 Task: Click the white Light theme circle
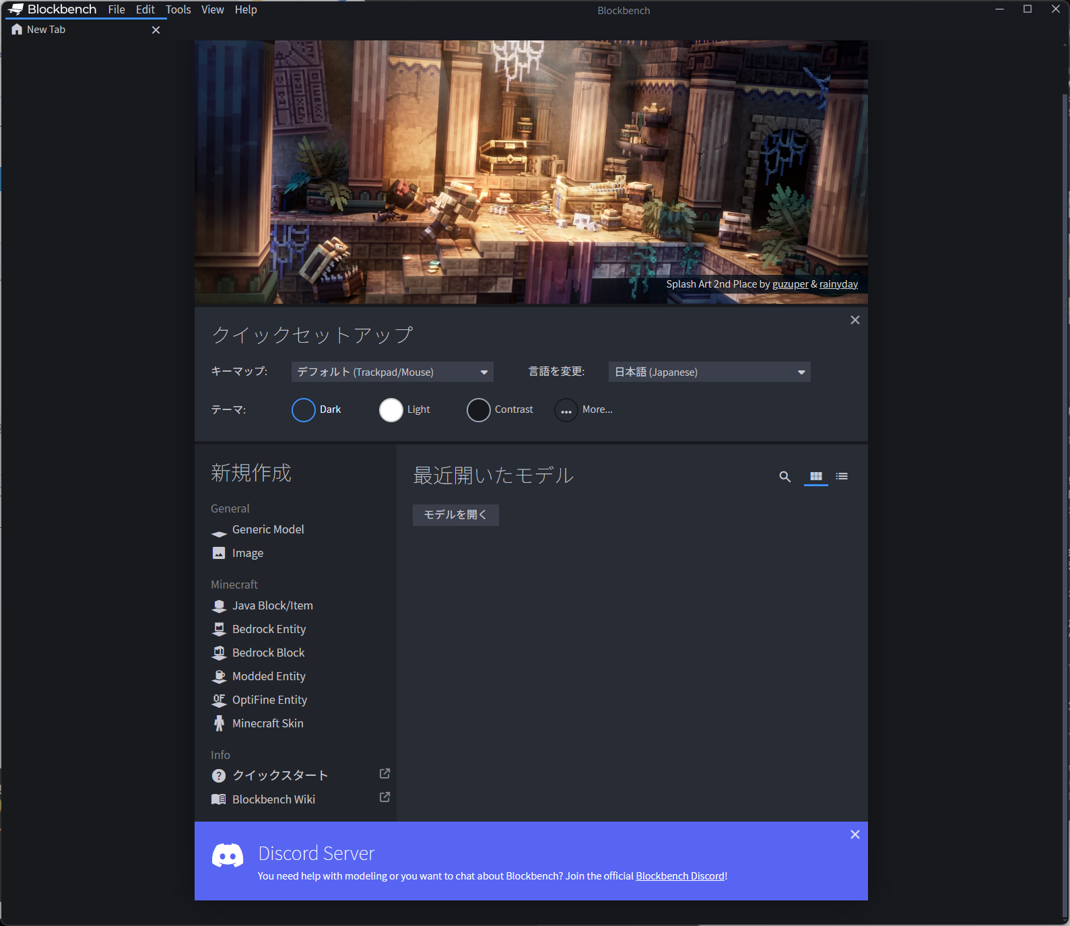coord(391,410)
